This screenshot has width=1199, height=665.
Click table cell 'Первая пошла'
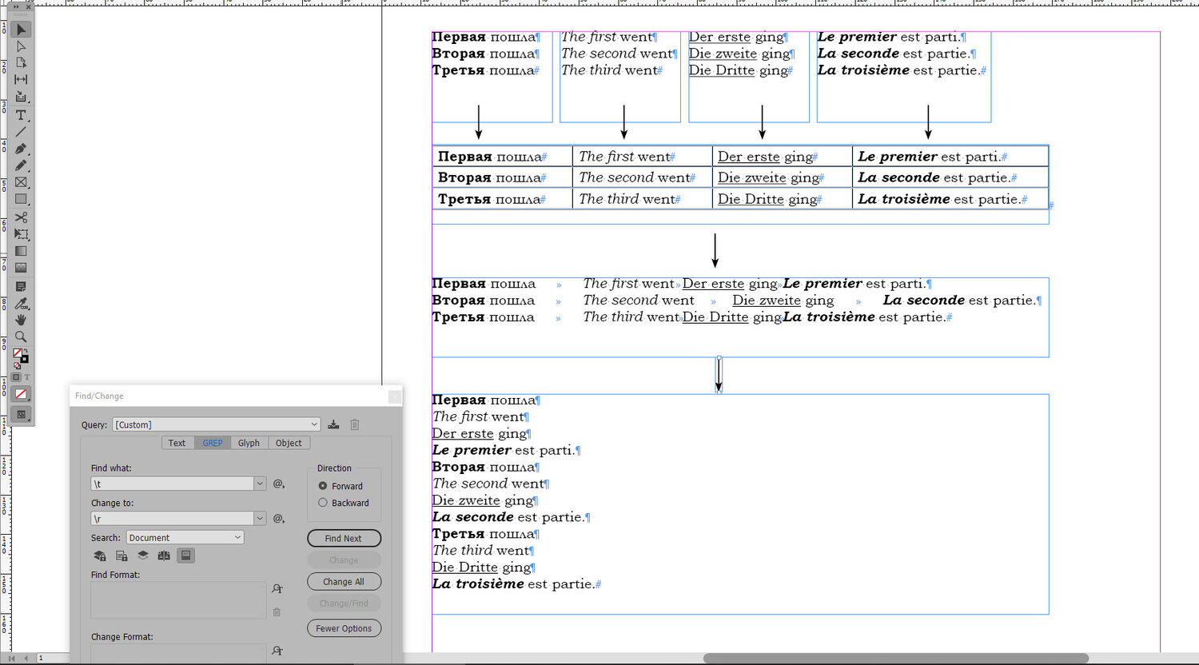[503, 157]
